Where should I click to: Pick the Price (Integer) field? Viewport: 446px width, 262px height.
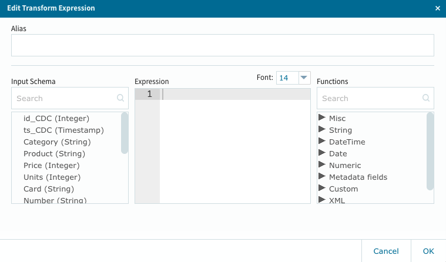click(52, 166)
